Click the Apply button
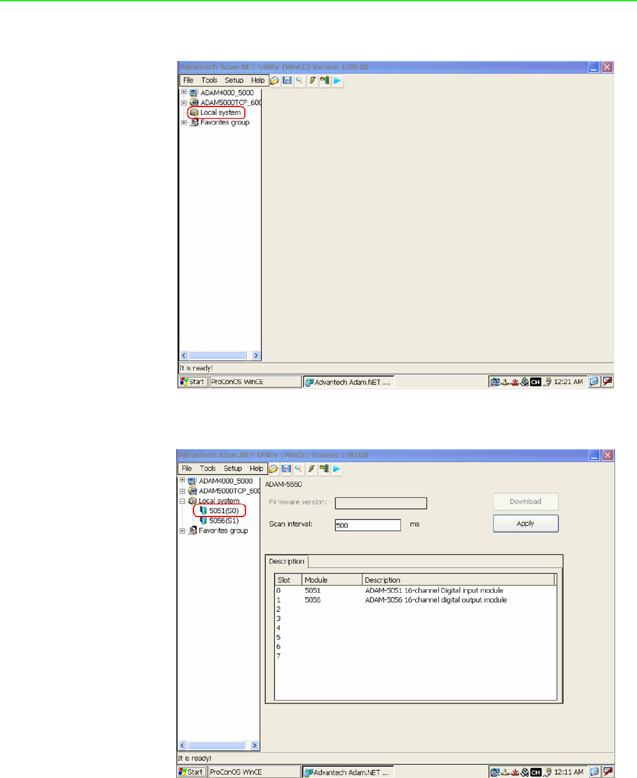The height and width of the screenshot is (778, 637). (x=526, y=524)
